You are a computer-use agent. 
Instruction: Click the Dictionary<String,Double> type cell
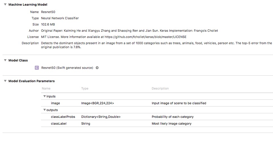(x=101, y=117)
